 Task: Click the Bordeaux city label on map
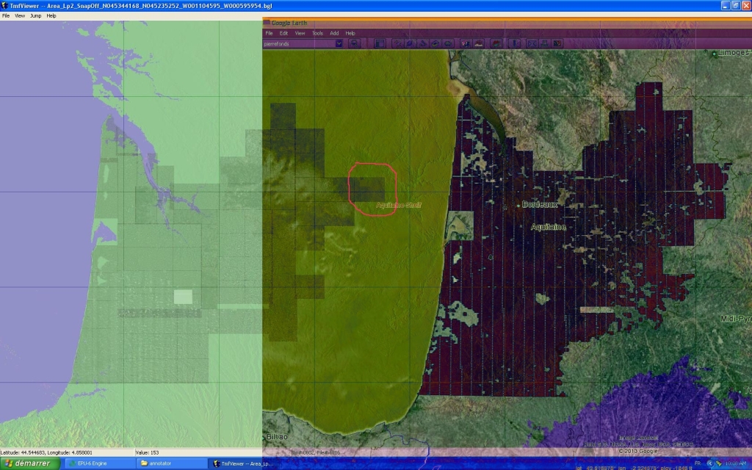[540, 204]
